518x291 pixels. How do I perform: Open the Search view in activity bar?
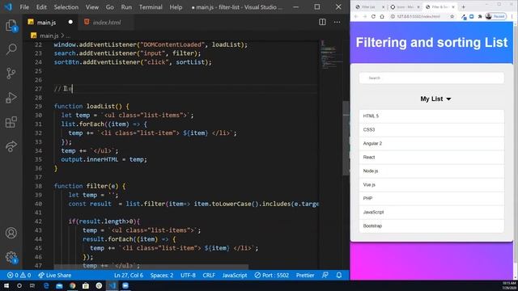tap(11, 49)
